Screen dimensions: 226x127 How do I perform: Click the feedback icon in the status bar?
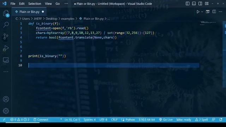tap(213, 120)
